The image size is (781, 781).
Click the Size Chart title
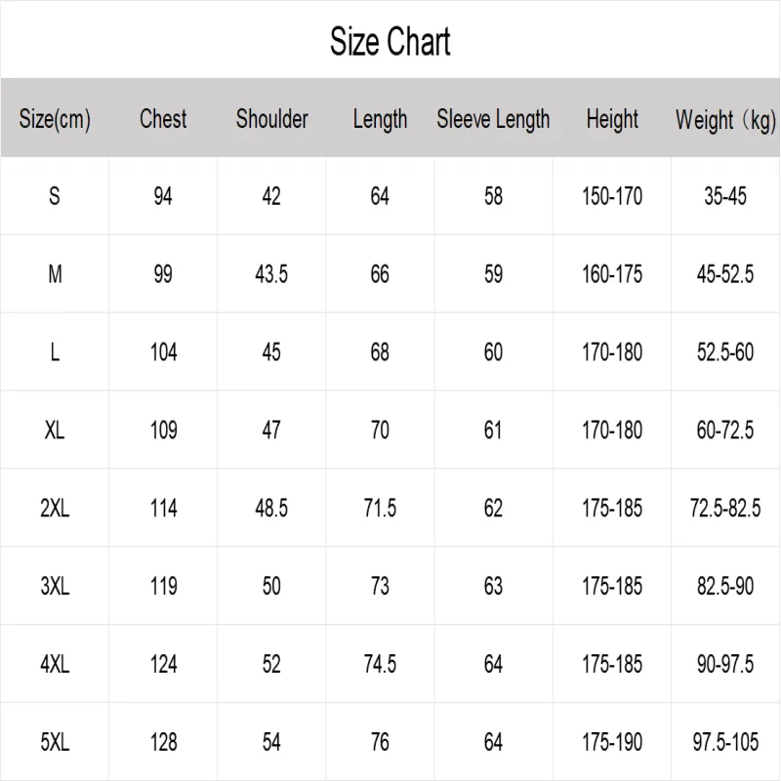[390, 42]
